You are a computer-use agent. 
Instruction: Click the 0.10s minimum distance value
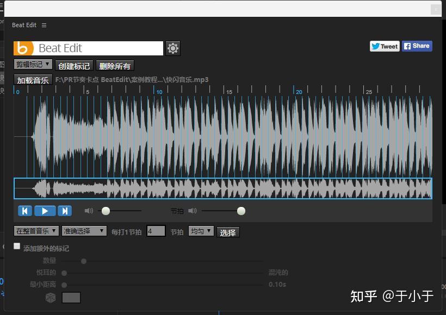277,285
